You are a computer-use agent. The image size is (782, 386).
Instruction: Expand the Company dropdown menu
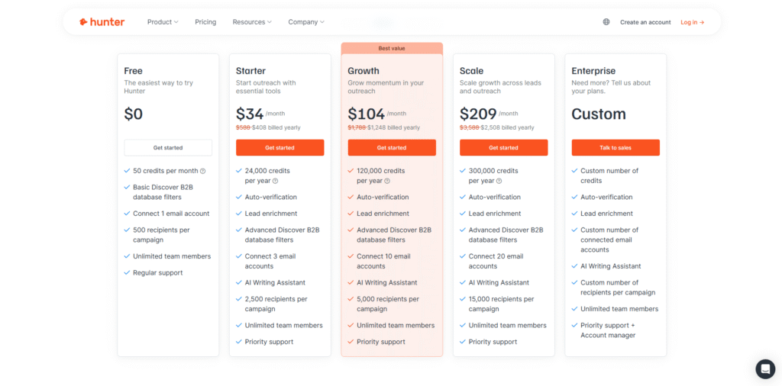[306, 22]
